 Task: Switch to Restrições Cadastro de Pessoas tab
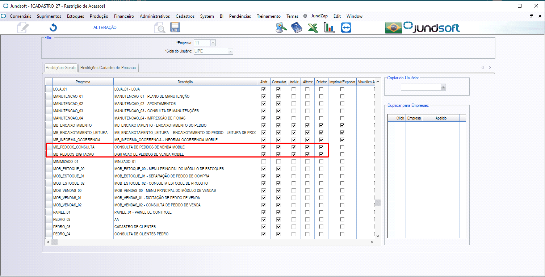tap(108, 68)
